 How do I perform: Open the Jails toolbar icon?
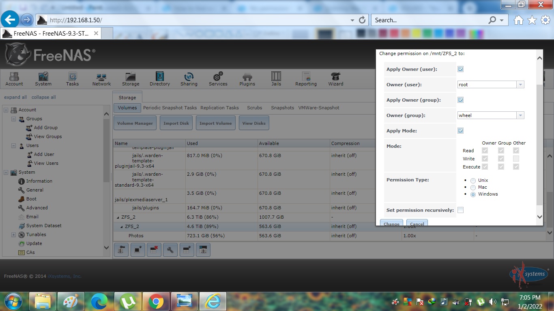[276, 79]
